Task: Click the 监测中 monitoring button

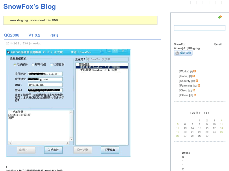Action: coord(26,150)
